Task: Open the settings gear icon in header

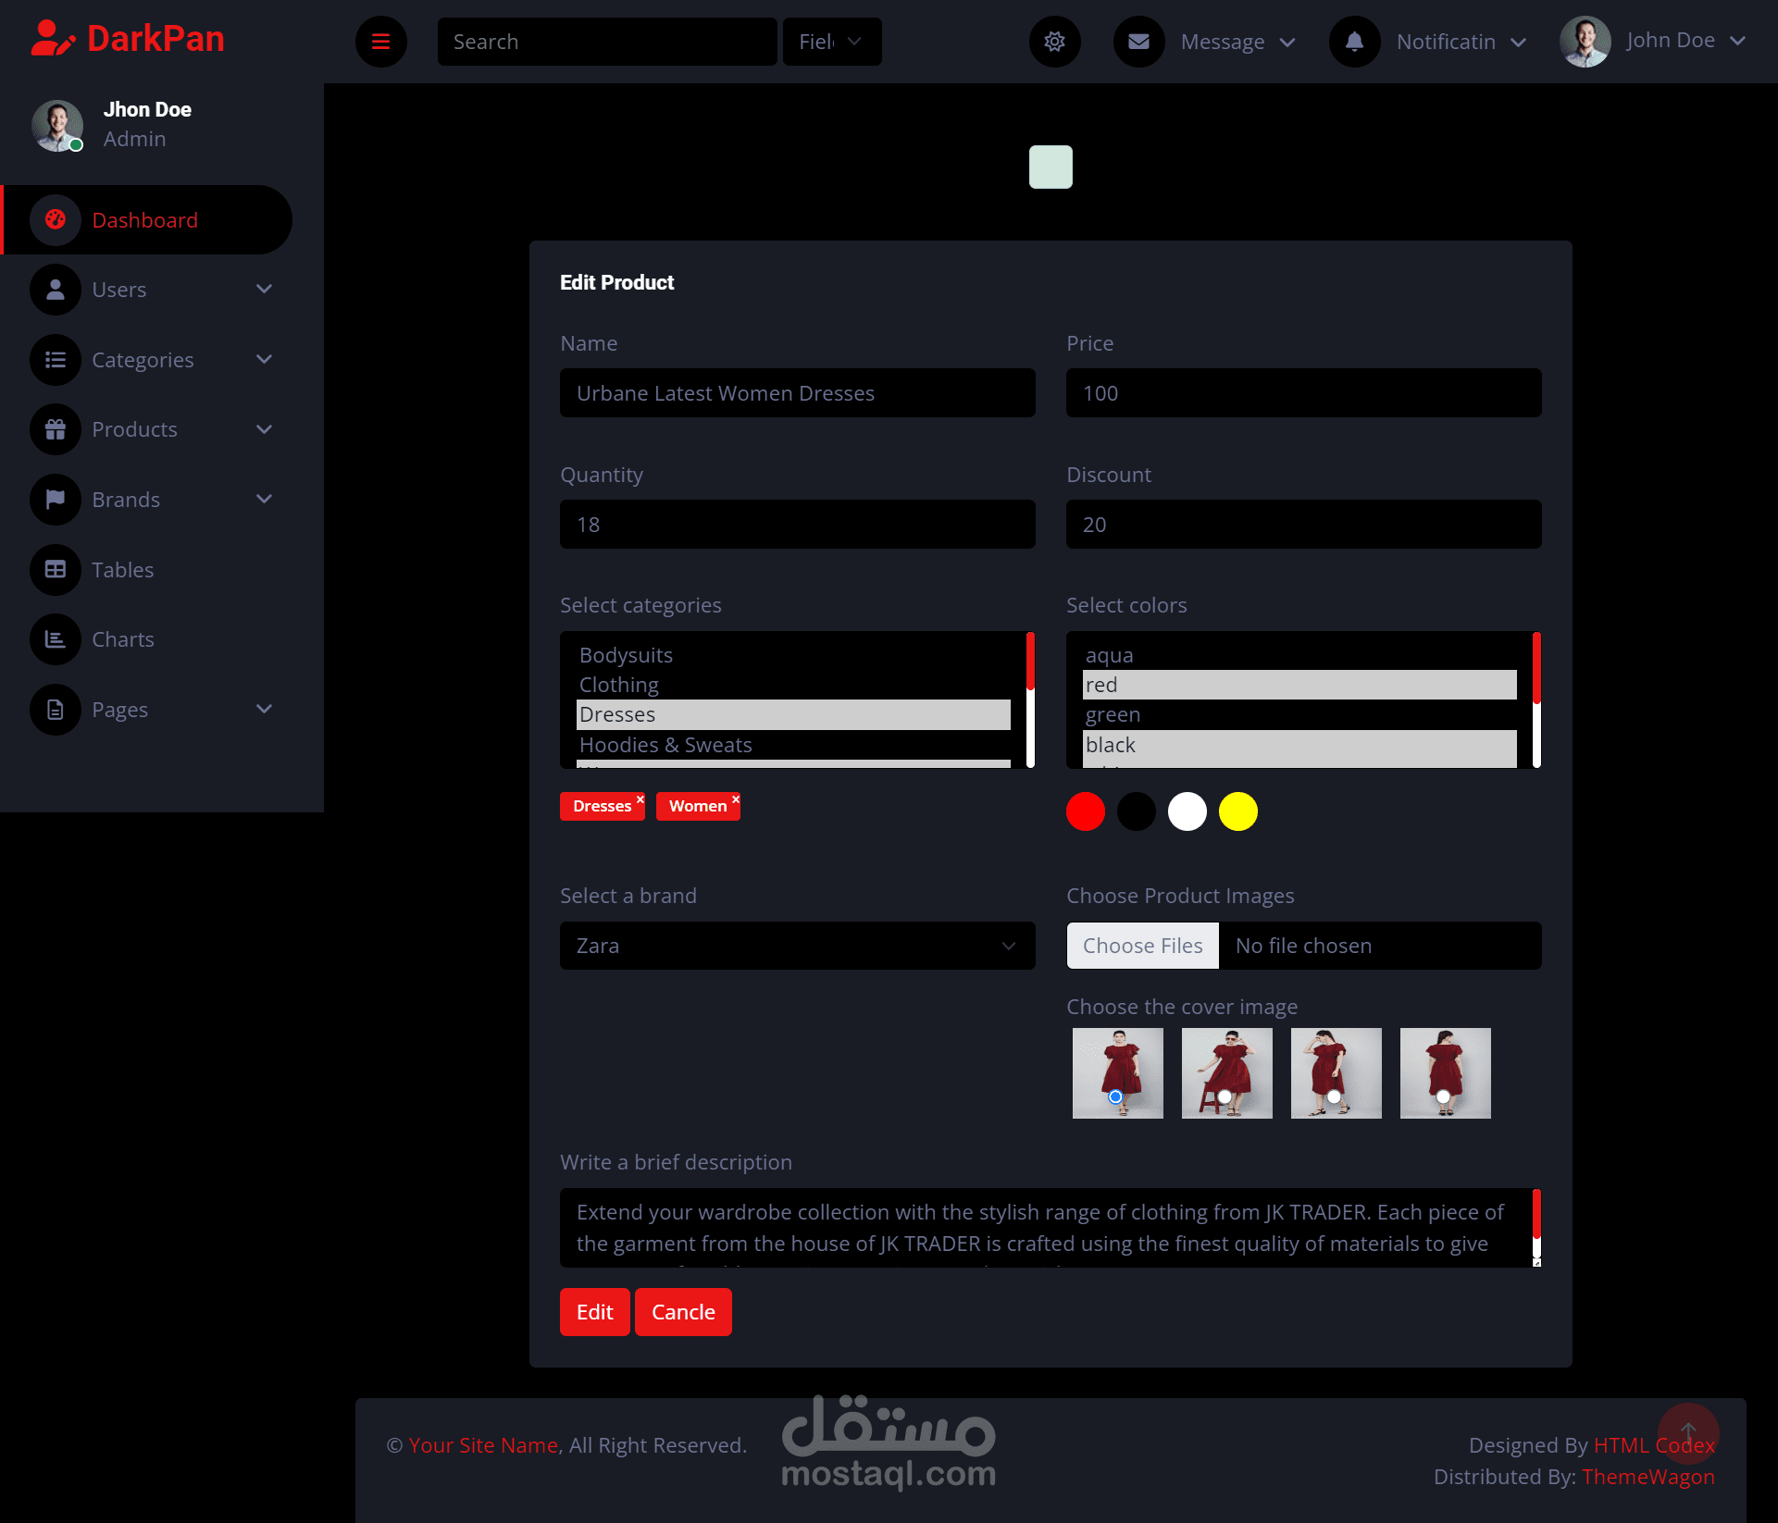Action: coord(1054,42)
